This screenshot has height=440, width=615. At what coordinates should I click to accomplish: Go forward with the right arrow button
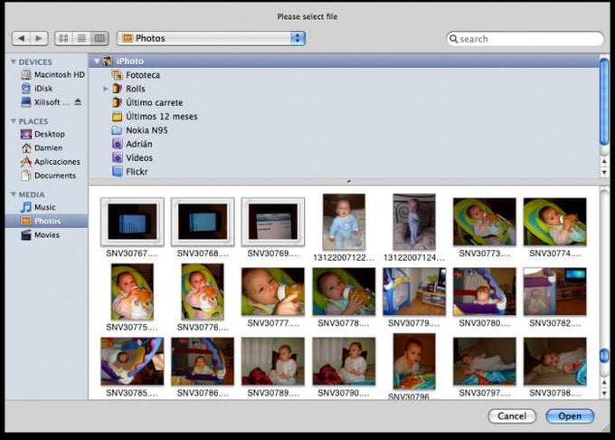tap(39, 38)
